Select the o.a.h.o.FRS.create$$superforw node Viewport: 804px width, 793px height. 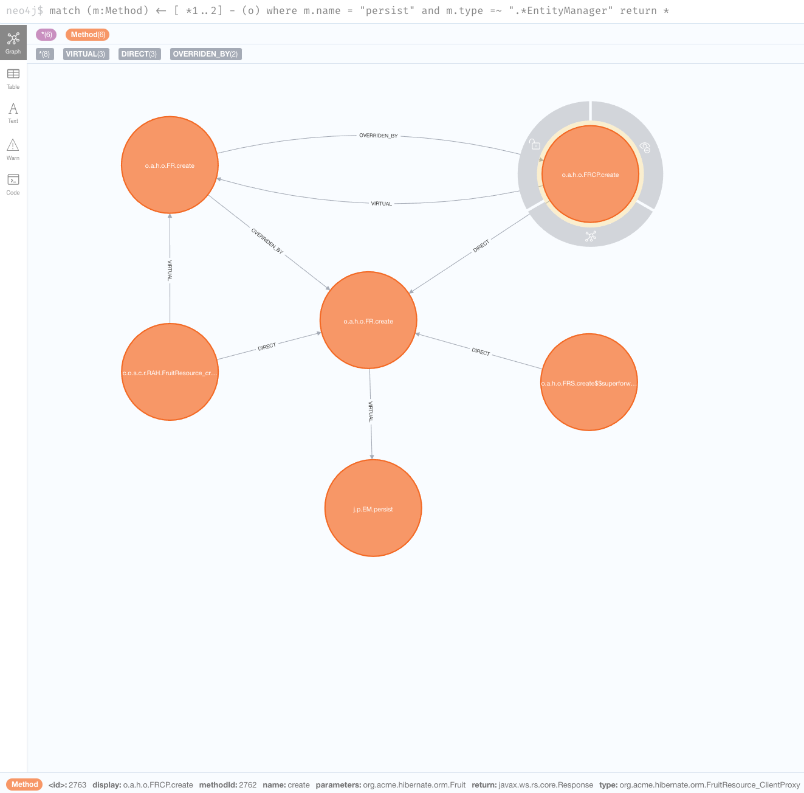[x=589, y=383]
